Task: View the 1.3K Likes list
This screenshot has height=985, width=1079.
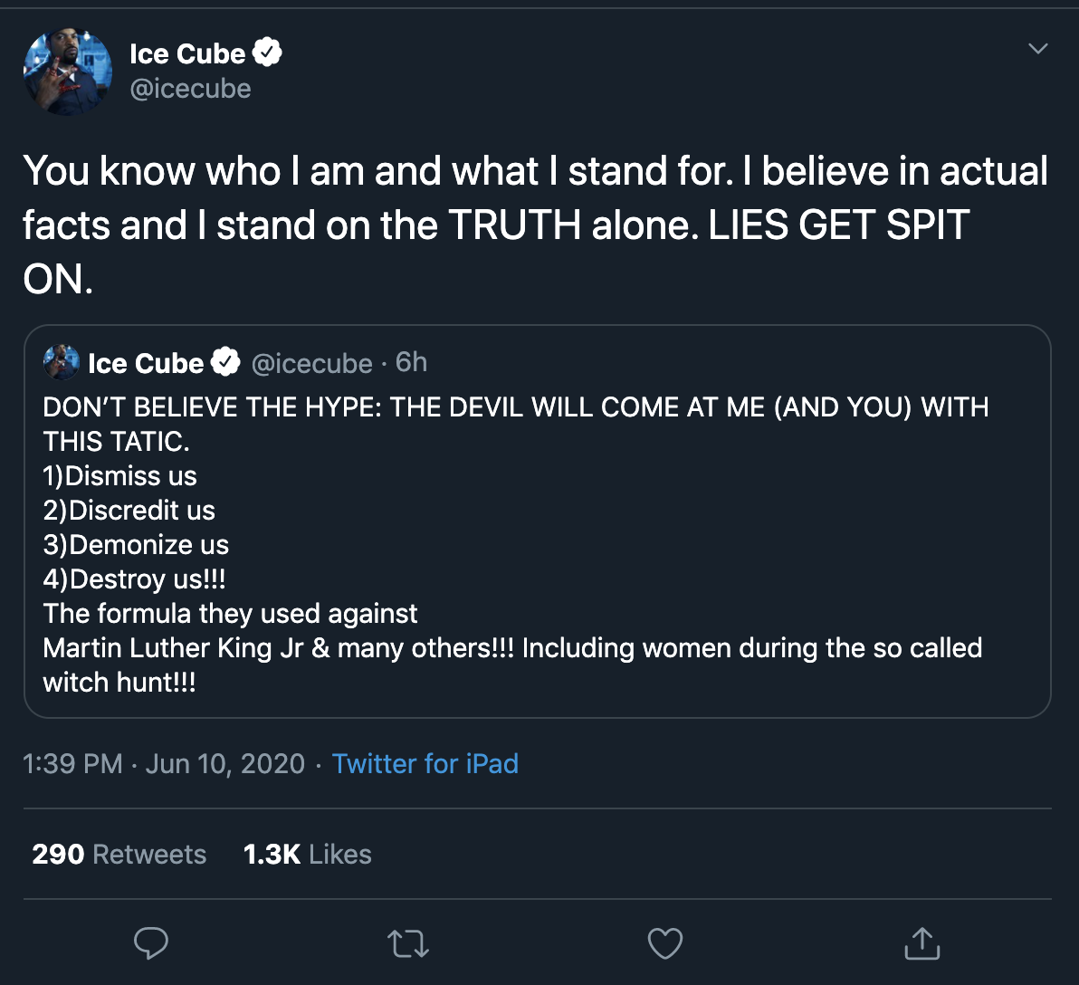Action: pos(308,854)
